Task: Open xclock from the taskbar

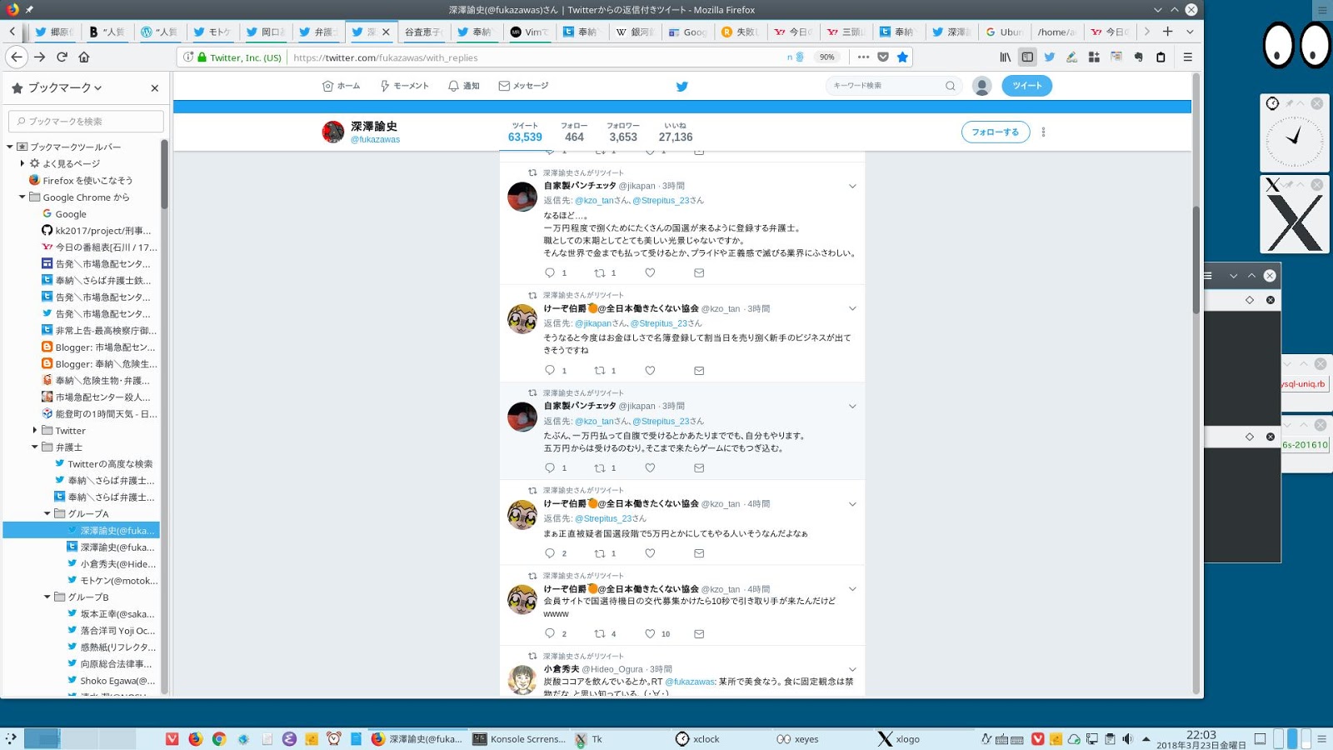Action: [698, 739]
